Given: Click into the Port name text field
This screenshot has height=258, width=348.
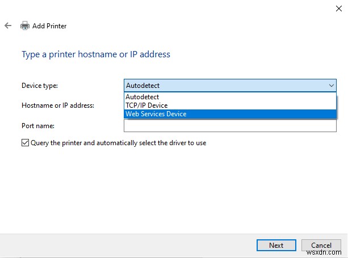Looking at the screenshot, I should pyautogui.click(x=230, y=126).
